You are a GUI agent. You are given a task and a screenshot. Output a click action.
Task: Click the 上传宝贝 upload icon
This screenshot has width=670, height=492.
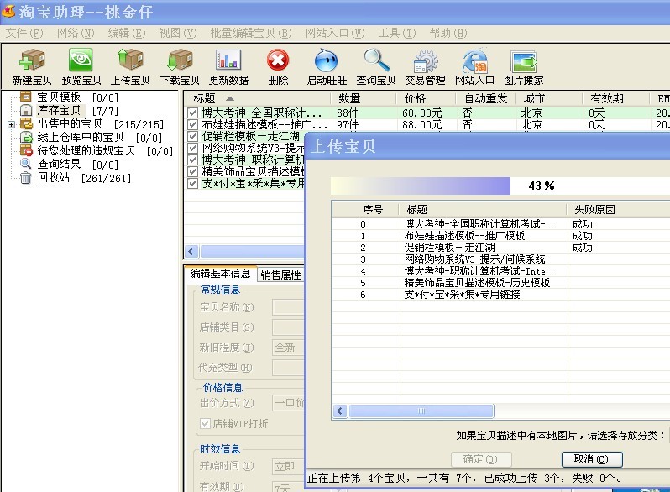pyautogui.click(x=130, y=60)
